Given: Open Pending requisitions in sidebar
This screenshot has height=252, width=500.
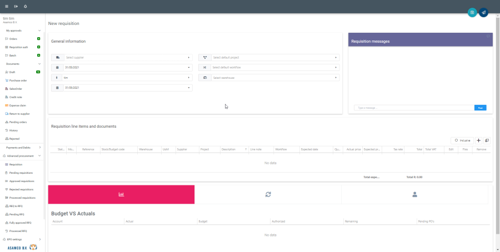Looking at the screenshot, I should (22, 173).
